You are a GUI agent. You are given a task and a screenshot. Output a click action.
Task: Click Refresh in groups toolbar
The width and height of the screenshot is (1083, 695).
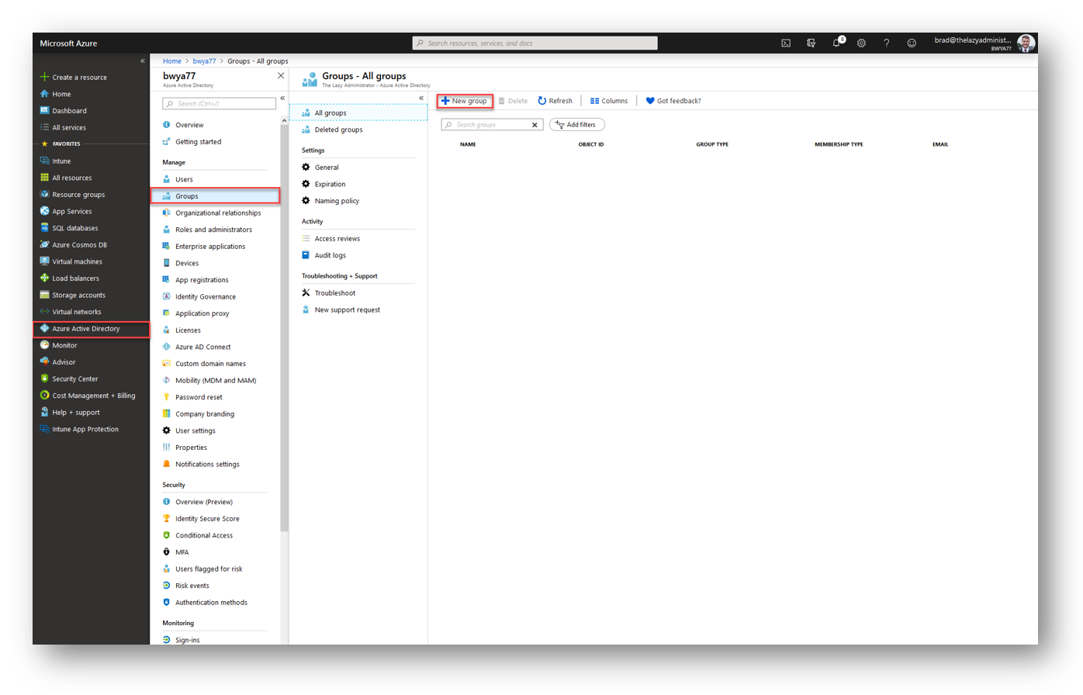pyautogui.click(x=555, y=101)
